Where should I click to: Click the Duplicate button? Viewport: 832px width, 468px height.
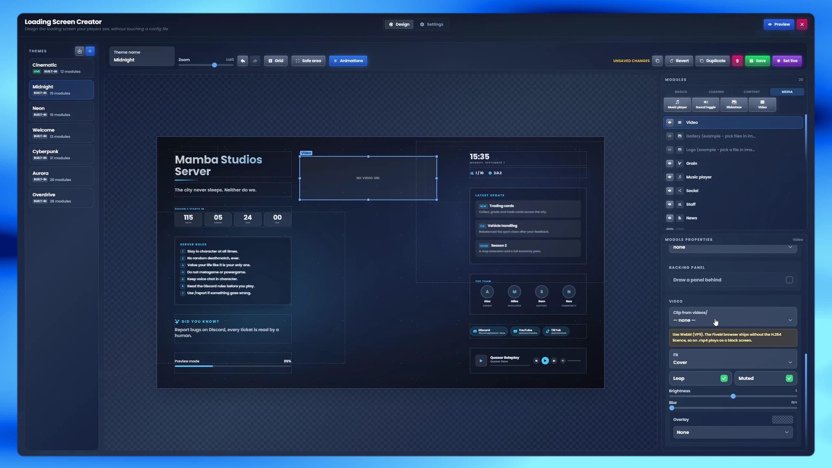pyautogui.click(x=712, y=61)
